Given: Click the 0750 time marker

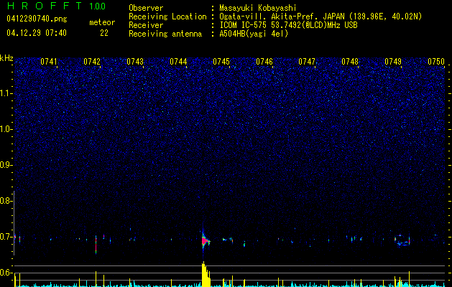Looking at the screenshot, I should [x=436, y=62].
